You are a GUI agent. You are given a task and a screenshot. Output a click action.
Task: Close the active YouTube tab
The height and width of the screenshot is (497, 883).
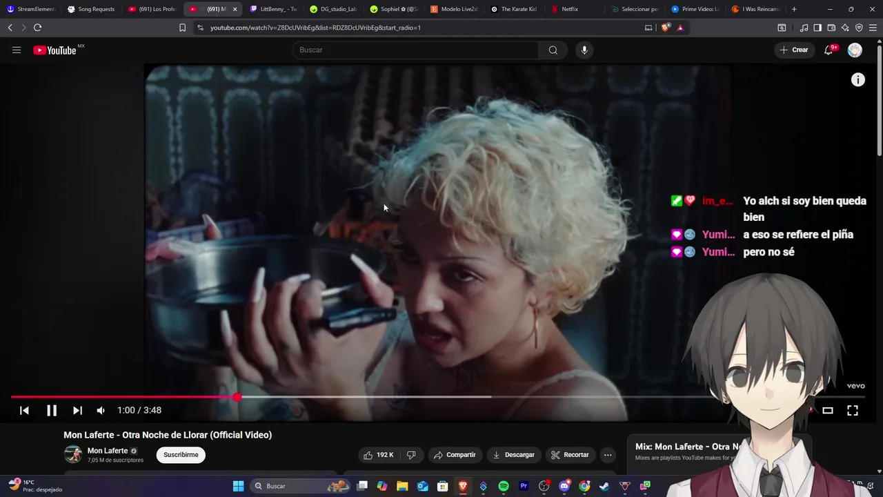click(235, 9)
